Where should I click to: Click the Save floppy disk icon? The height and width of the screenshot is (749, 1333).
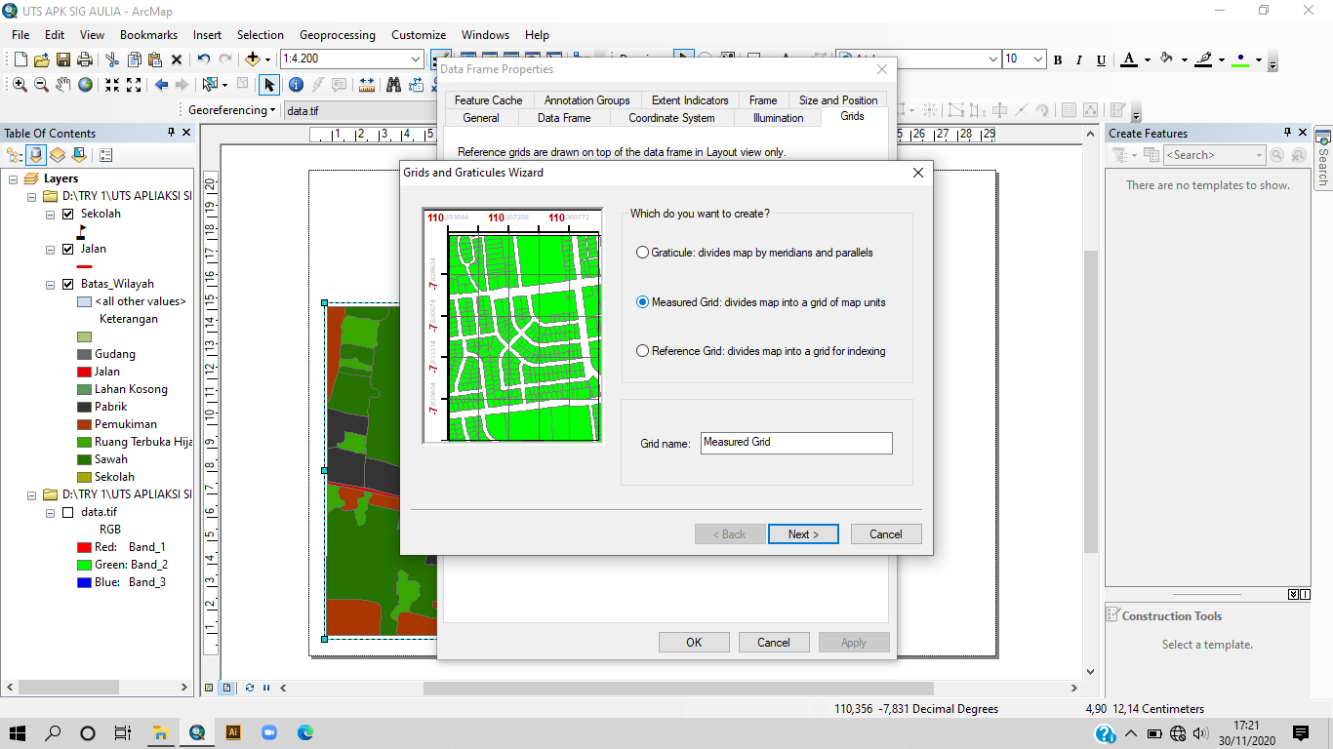(63, 59)
